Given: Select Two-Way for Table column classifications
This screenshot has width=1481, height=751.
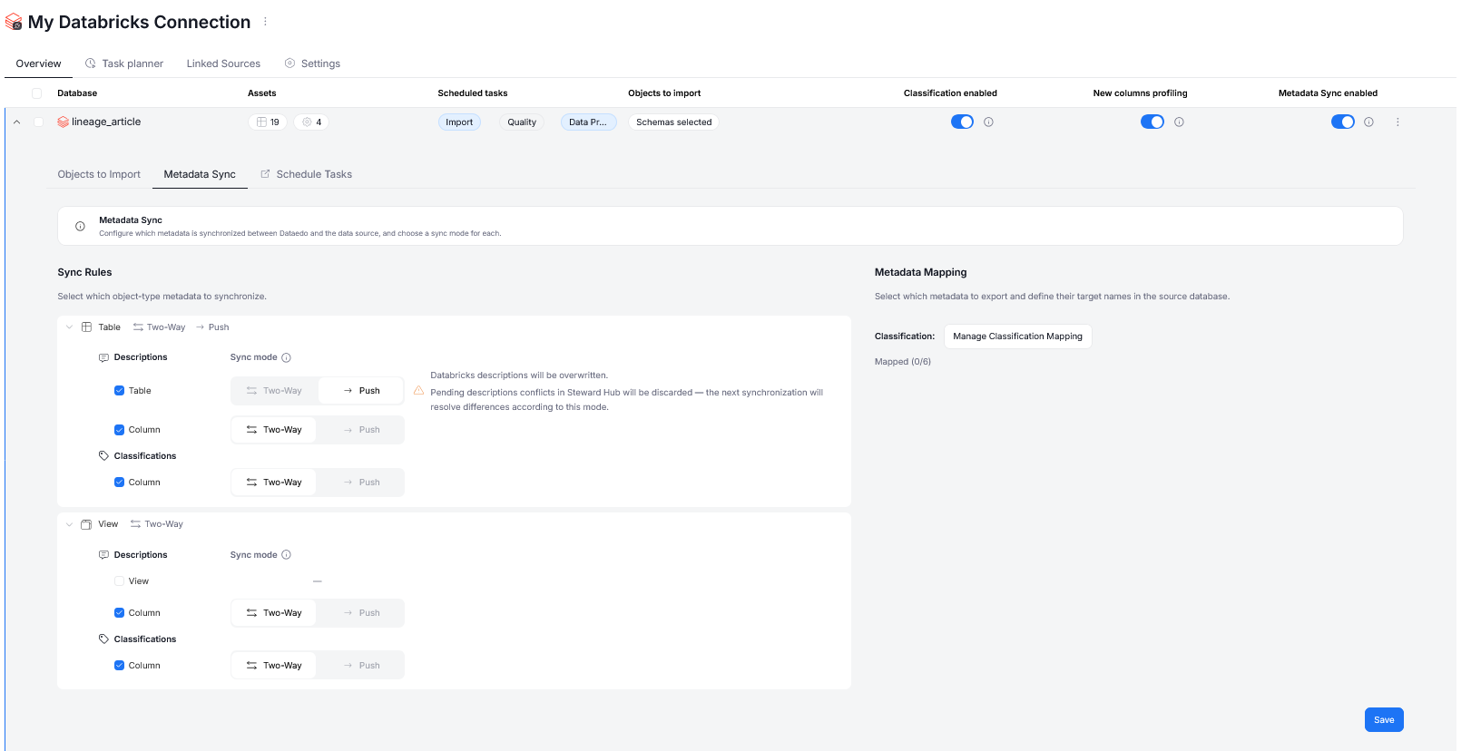Looking at the screenshot, I should (x=274, y=483).
